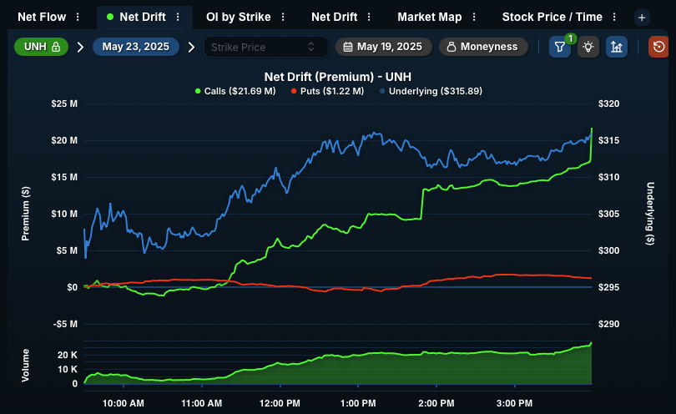Add a new tab with plus icon
The image size is (676, 414).
click(642, 18)
